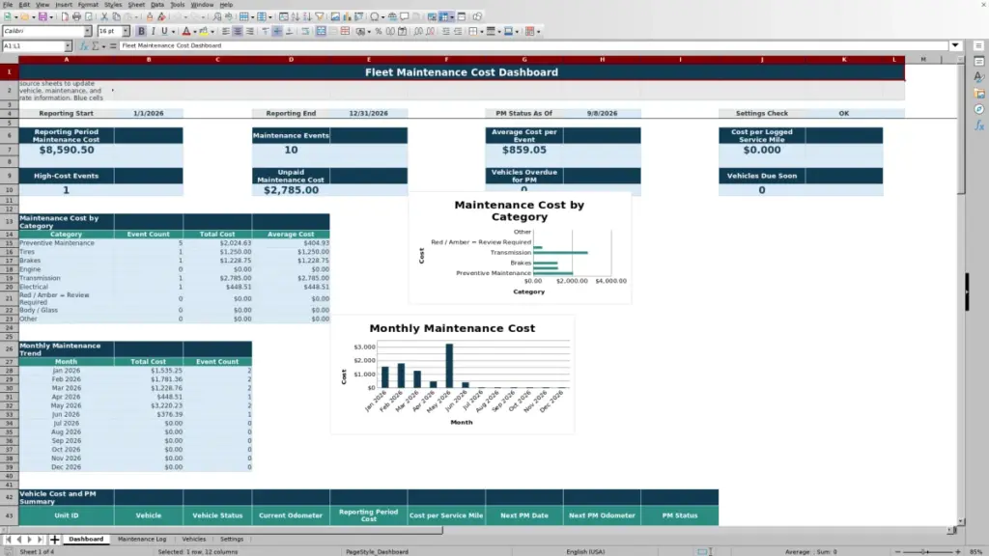Click Font Color red A swatch
Screen dimensions: 989x556
pos(186,31)
